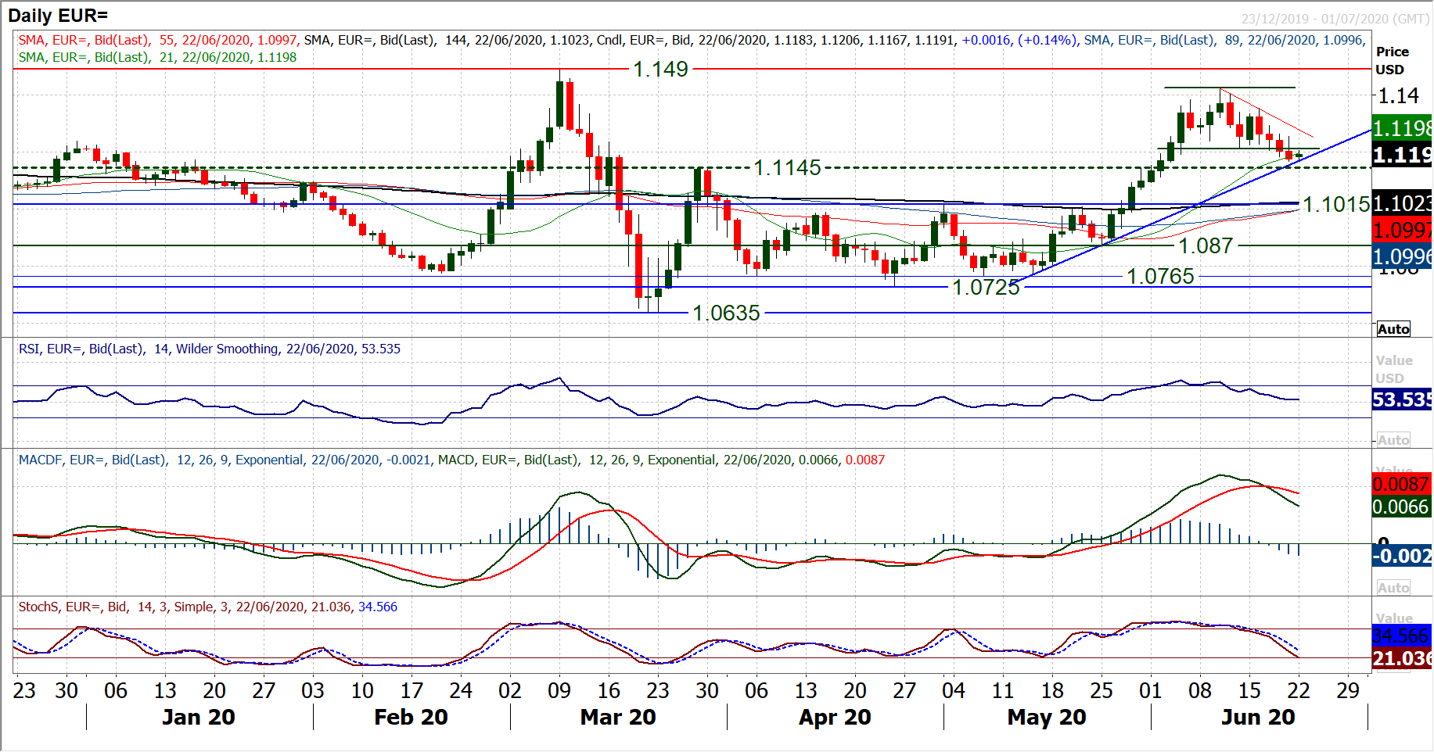Select the 1.087 horizontal level label
This screenshot has height=752, width=1434.
[x=1206, y=246]
